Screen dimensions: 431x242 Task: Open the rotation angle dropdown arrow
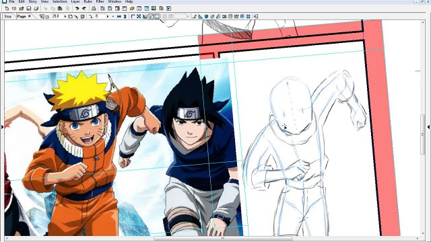[108, 16]
